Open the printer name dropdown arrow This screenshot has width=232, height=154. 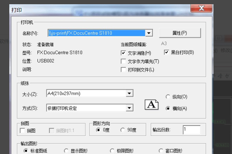149,33
